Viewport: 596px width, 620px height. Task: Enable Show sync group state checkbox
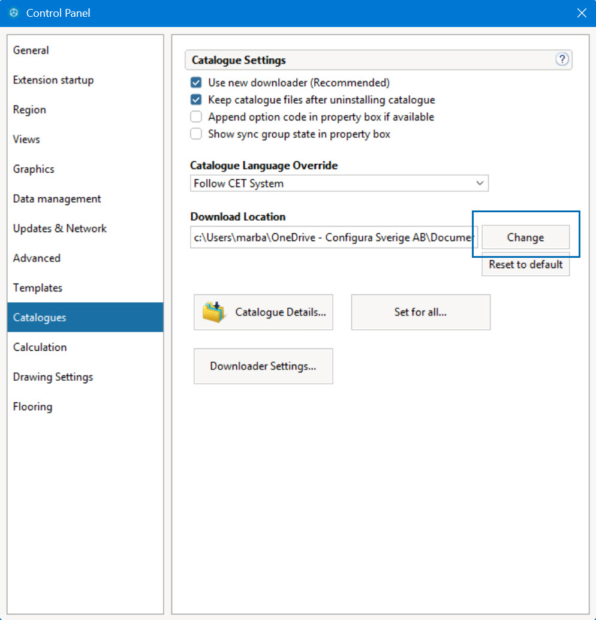point(195,134)
